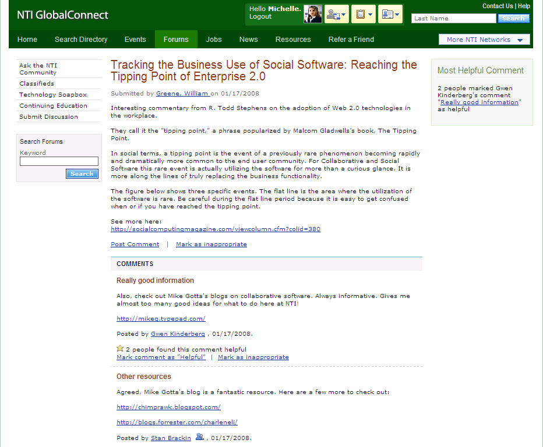Viewport: 543px width, 447px height.
Task: Click the Post Comment link
Action: pyautogui.click(x=135, y=244)
